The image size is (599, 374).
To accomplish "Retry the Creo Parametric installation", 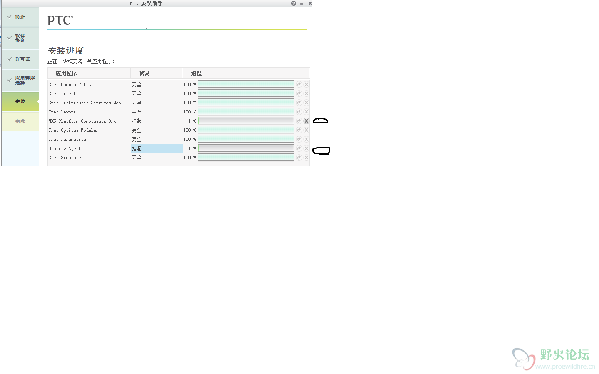I will coord(299,139).
